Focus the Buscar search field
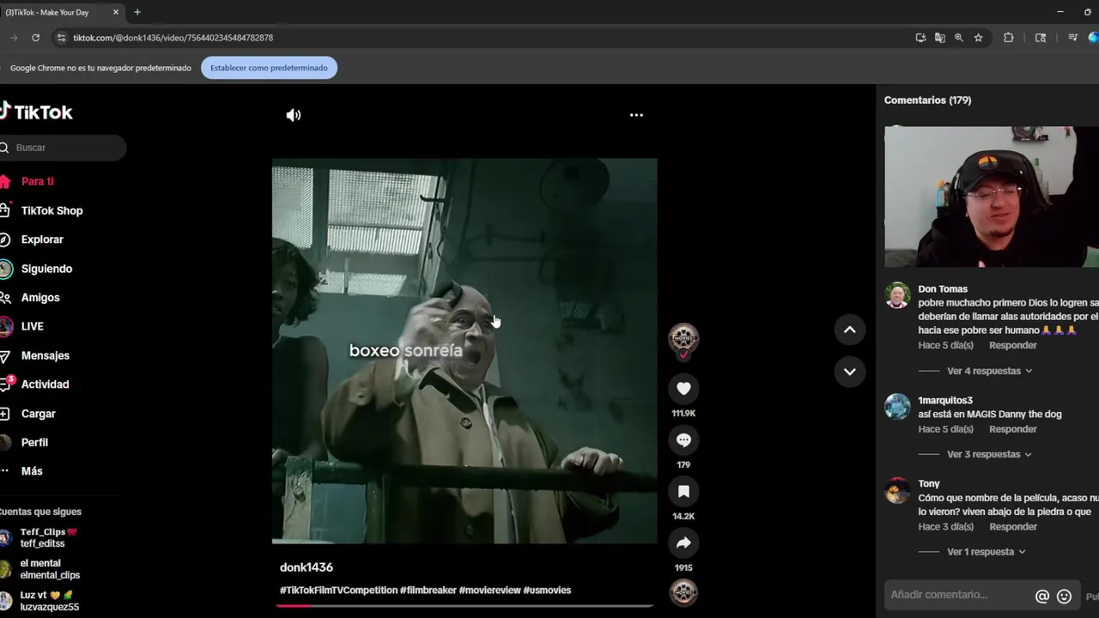Image resolution: width=1099 pixels, height=618 pixels. point(62,148)
